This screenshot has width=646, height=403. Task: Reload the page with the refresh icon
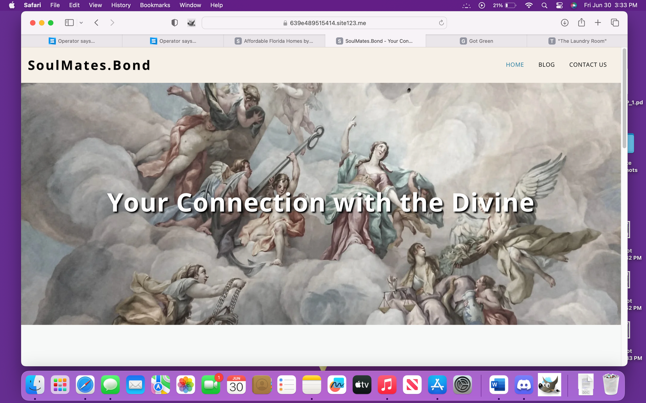pyautogui.click(x=441, y=23)
